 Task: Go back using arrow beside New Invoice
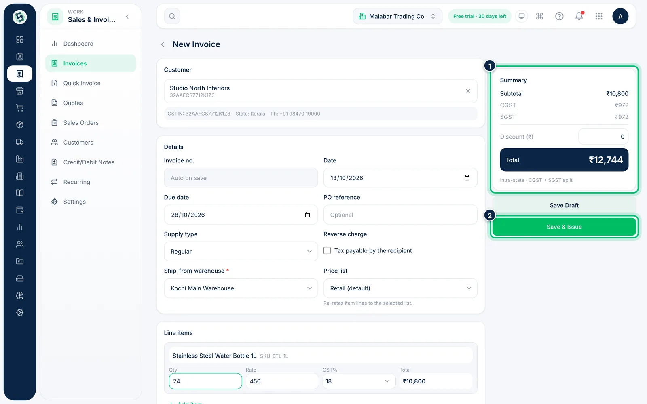(163, 44)
